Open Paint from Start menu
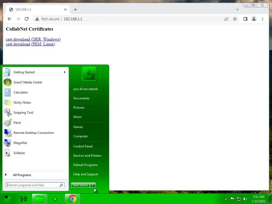This screenshot has width=272, height=204. [x=35, y=123]
